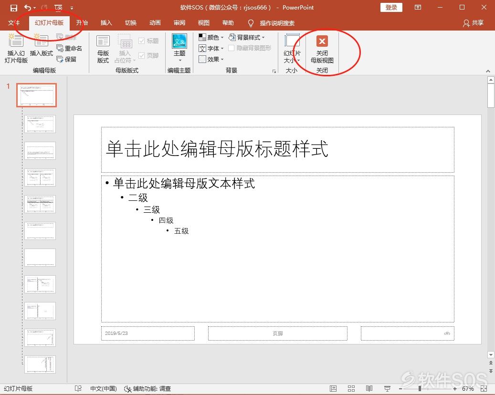The image size is (495, 395).
Task: Go to previous slide arrow
Action: click(x=491, y=364)
